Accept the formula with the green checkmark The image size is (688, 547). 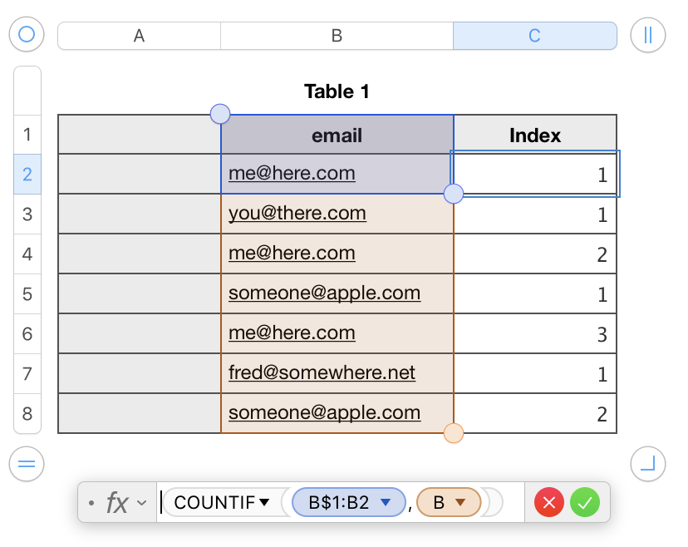tap(585, 502)
